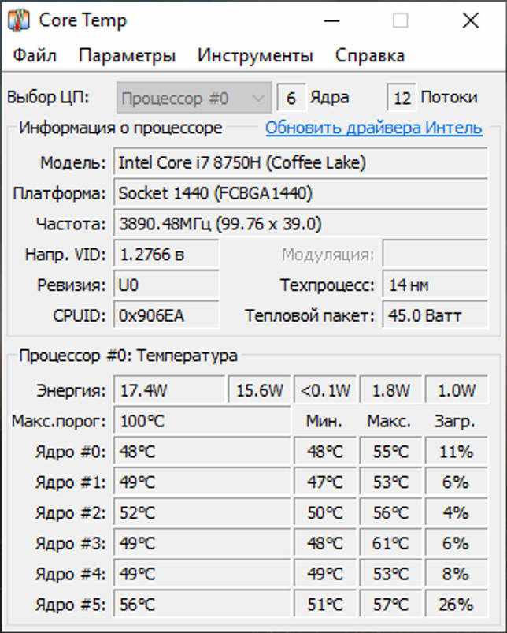Click Ядро #3 max temperature 61°C
The height and width of the screenshot is (633, 507).
390,543
